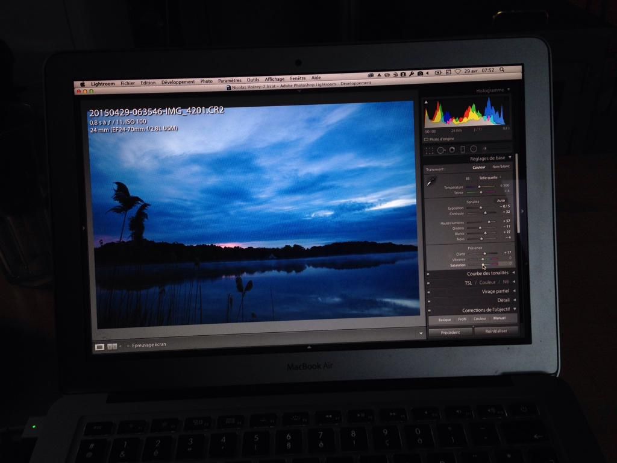Select the Spot removal tool

440,150
